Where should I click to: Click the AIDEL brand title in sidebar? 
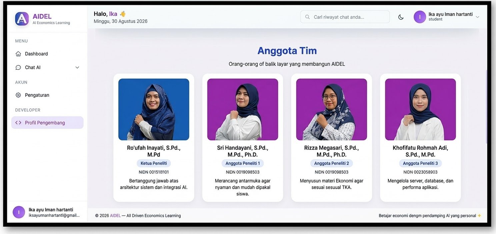pos(42,16)
